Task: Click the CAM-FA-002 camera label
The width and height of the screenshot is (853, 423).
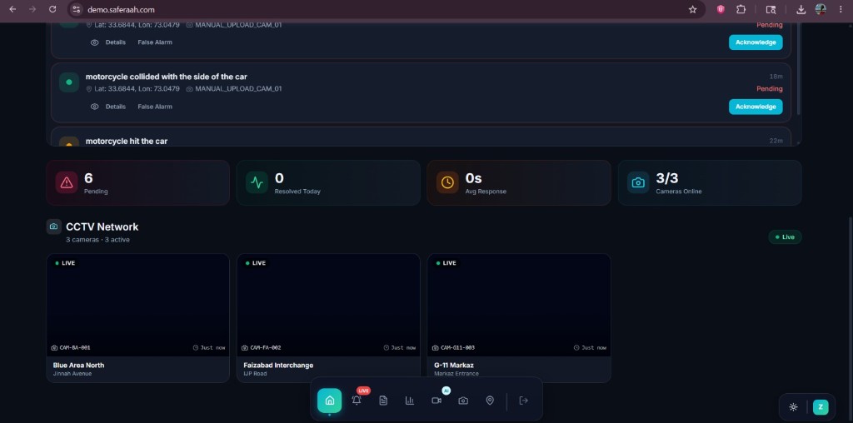Action: [x=261, y=347]
